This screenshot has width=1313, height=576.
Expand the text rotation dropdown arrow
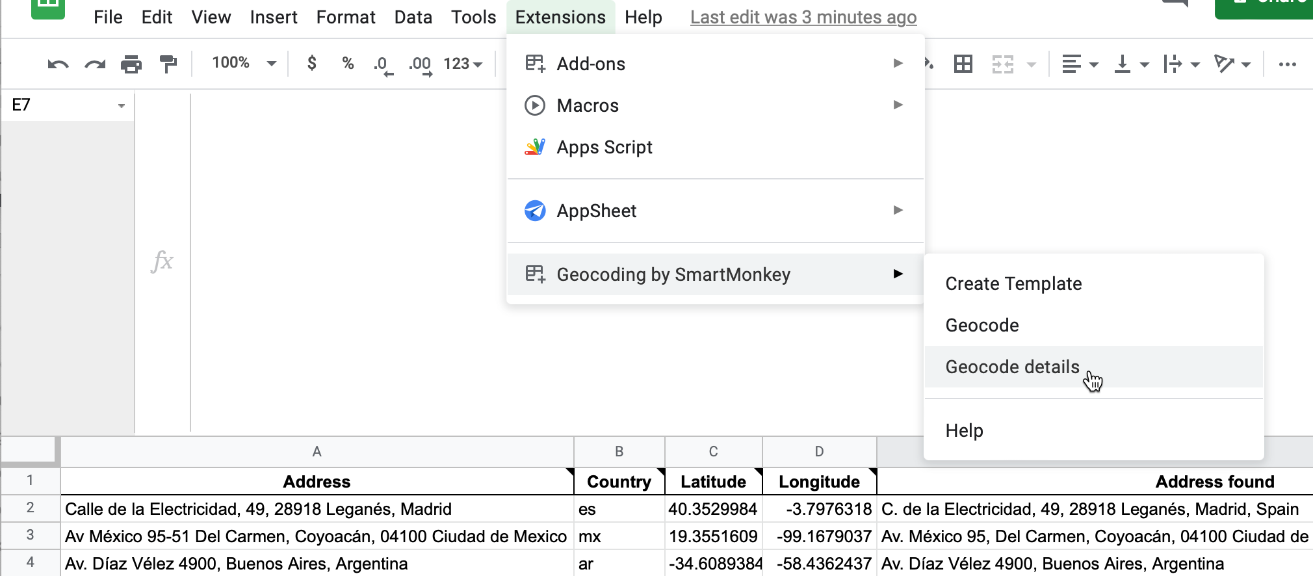[1246, 64]
